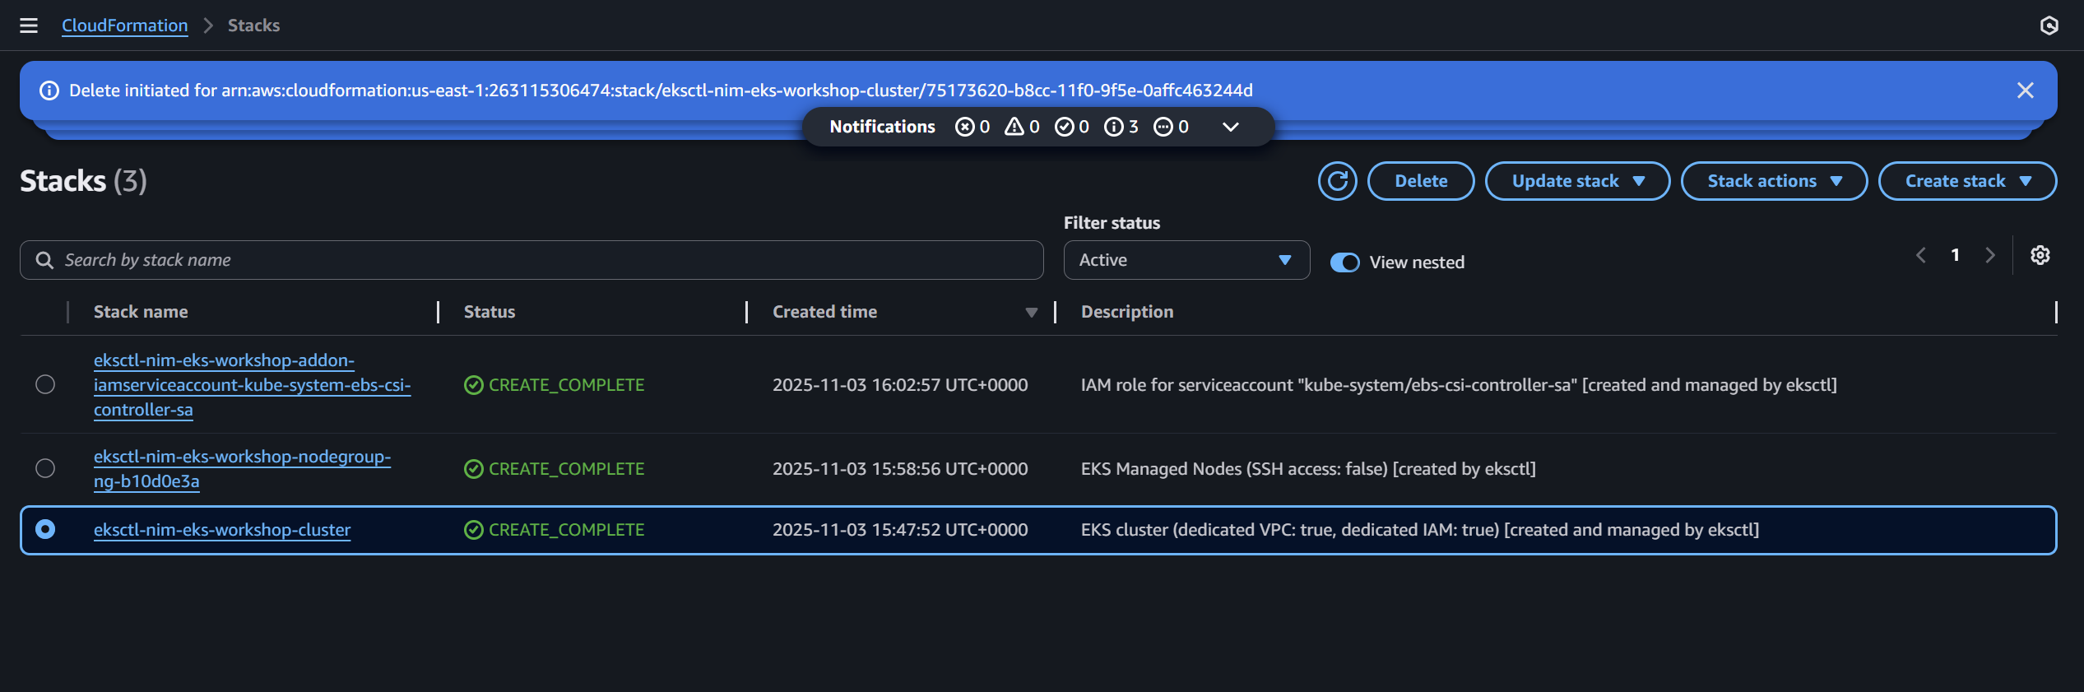Click the EKS cluster dedicated VPC description
2084x692 pixels.
[1420, 530]
